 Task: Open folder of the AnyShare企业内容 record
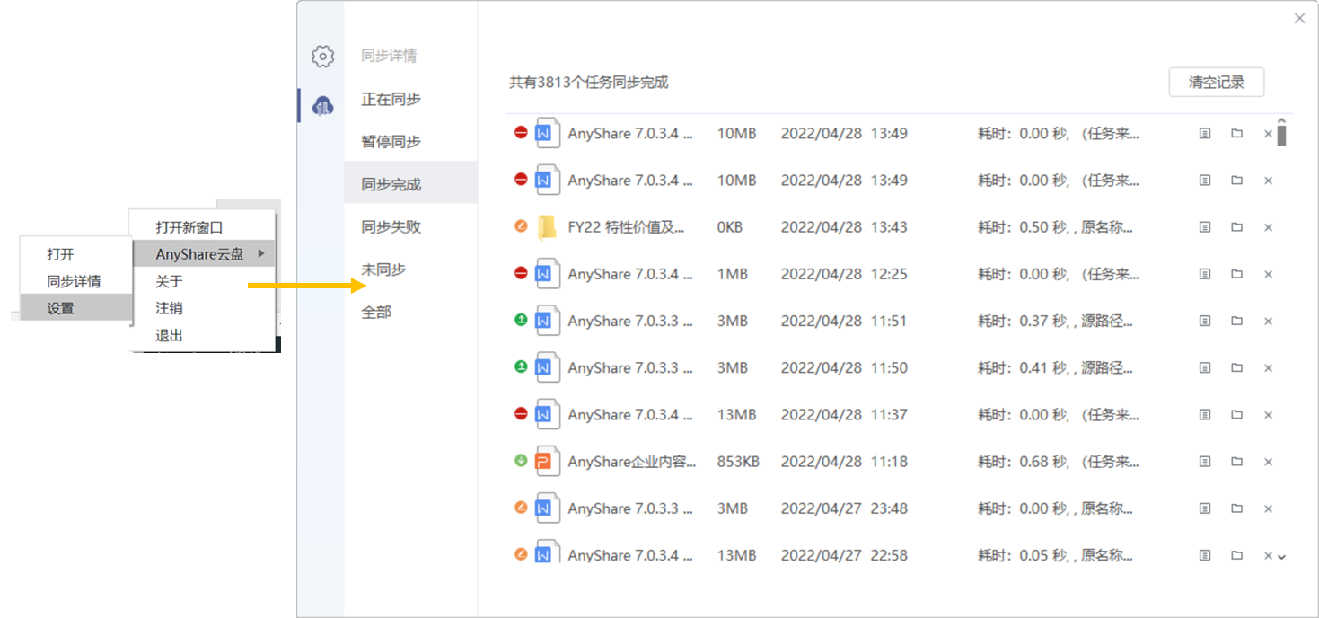(x=1236, y=462)
